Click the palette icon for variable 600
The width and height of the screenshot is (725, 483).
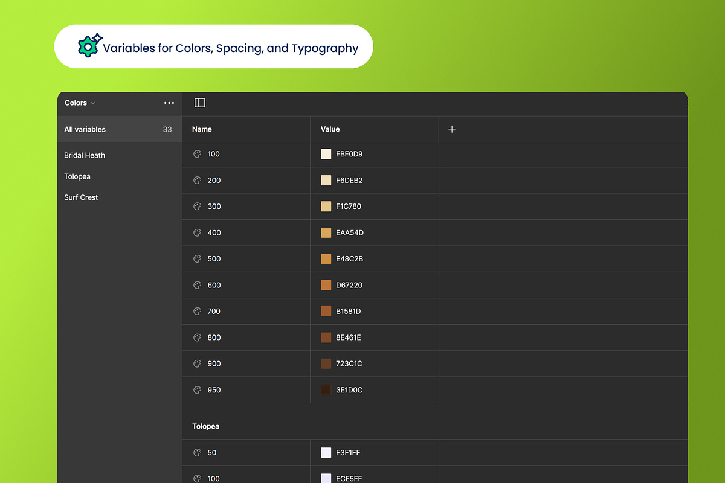197,285
